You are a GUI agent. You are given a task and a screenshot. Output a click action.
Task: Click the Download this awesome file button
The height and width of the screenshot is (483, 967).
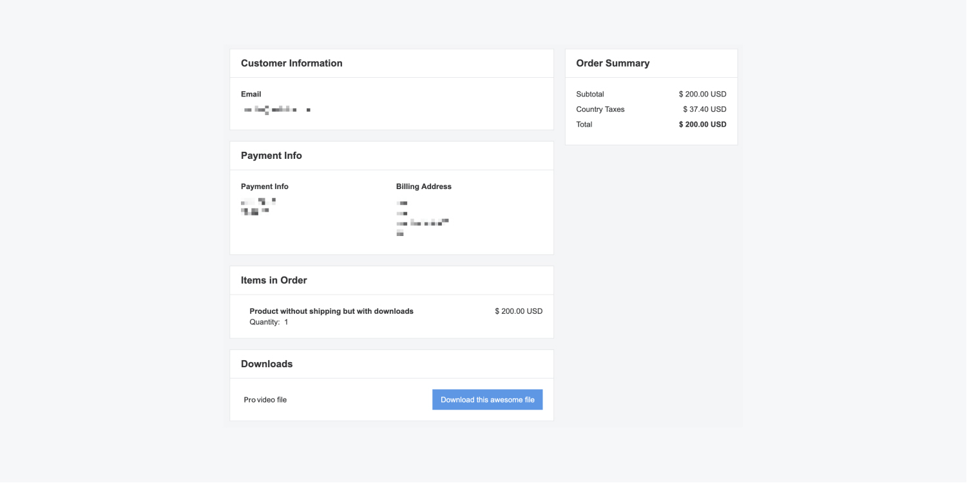pos(487,399)
